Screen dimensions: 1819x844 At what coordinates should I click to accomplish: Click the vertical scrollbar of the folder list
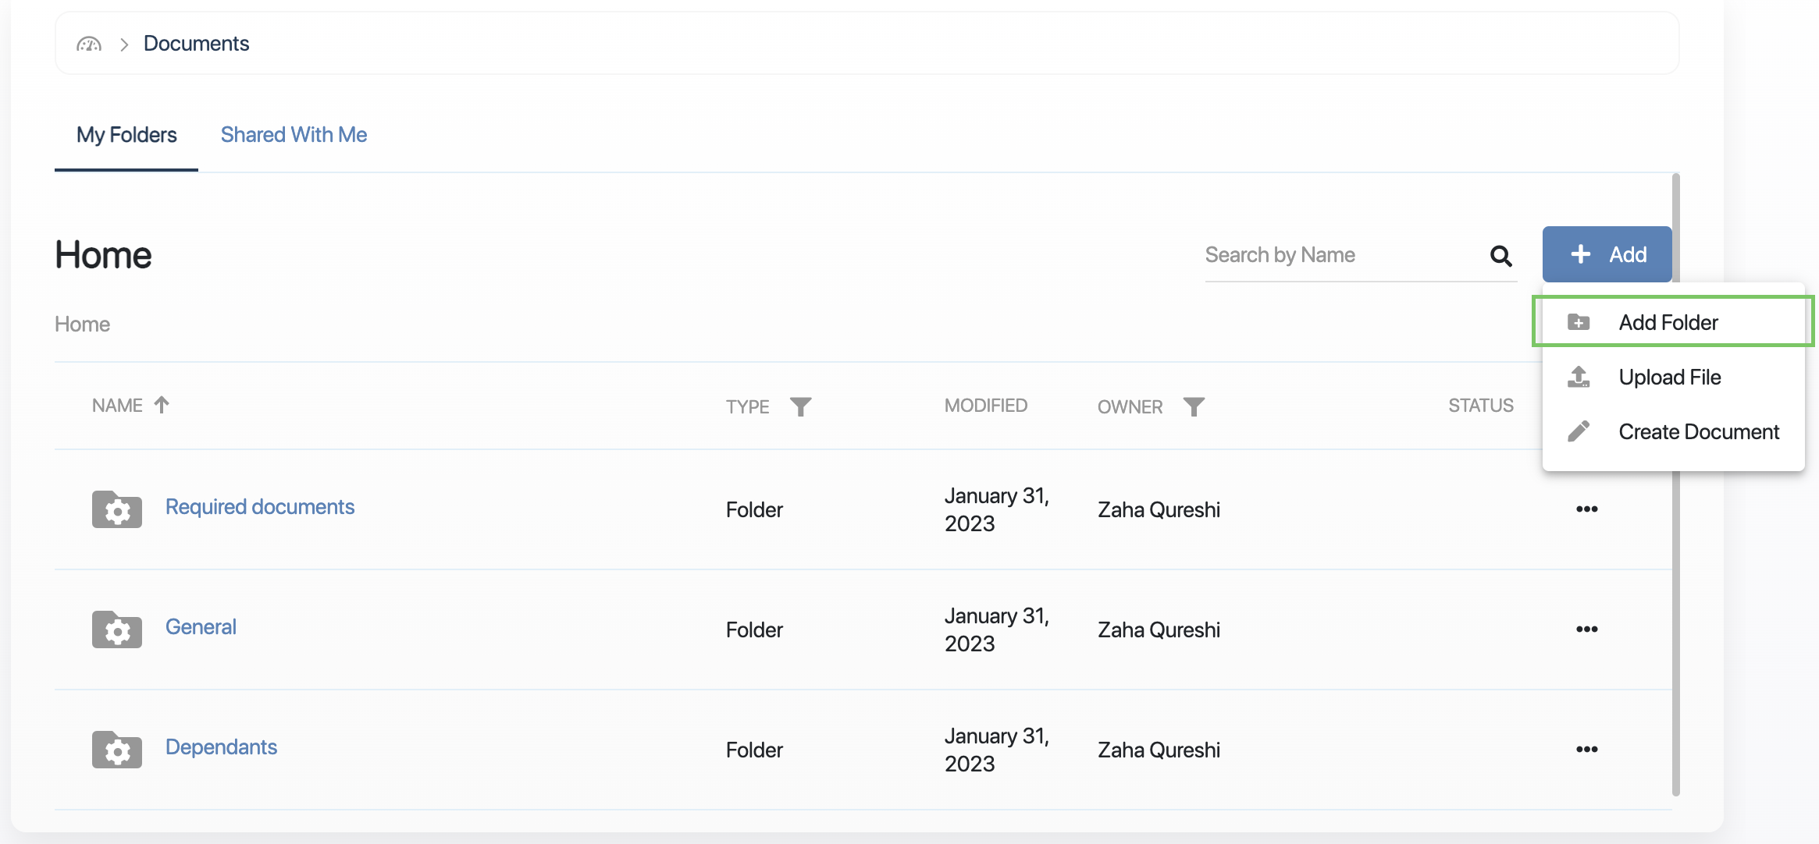point(1675,484)
